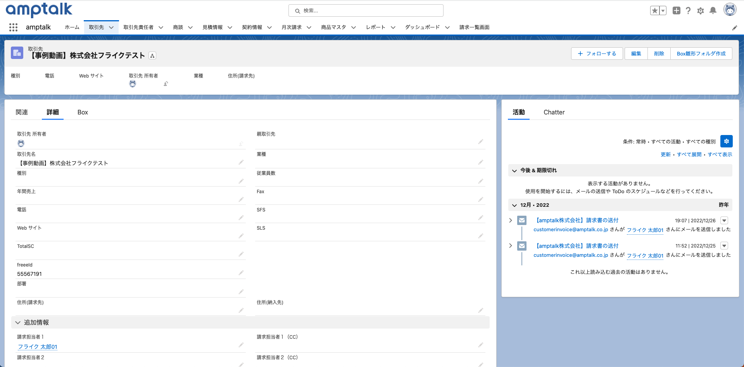
Task: Open the setup gear icon
Action: point(701,11)
